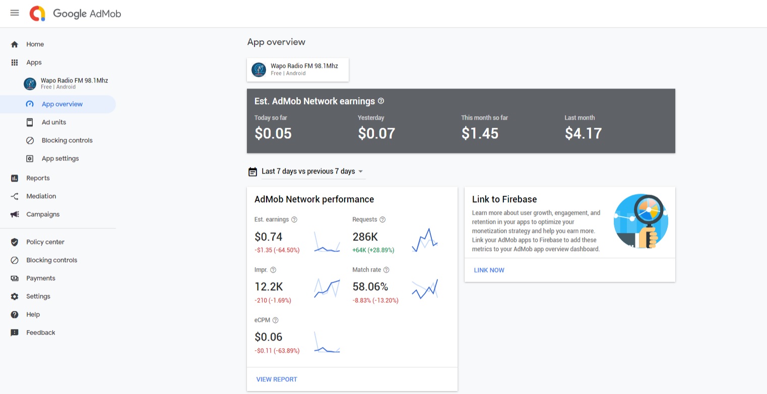The image size is (767, 394).
Task: Click the 58.06% match rate value
Action: tap(370, 287)
